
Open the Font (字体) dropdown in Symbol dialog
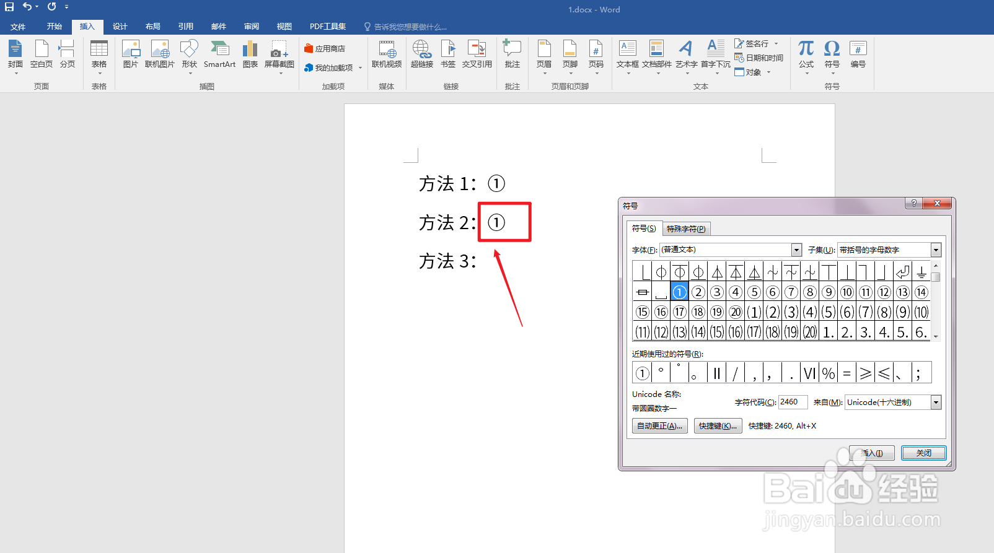(797, 250)
